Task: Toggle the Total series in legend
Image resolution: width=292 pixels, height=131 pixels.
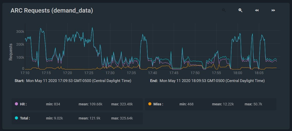Action: click(x=77, y=118)
